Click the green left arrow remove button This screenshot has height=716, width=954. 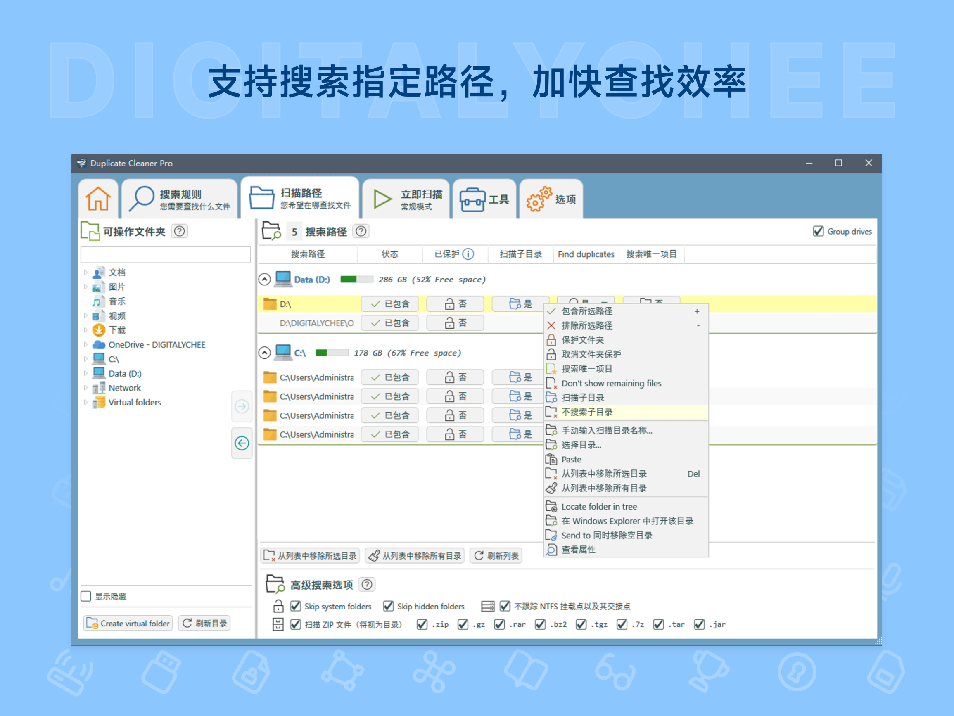(x=242, y=443)
